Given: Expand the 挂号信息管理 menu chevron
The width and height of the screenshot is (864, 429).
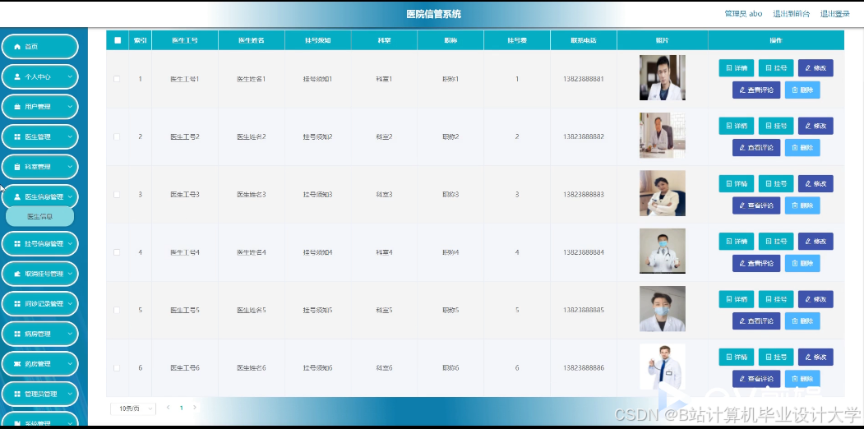Looking at the screenshot, I should tap(70, 243).
